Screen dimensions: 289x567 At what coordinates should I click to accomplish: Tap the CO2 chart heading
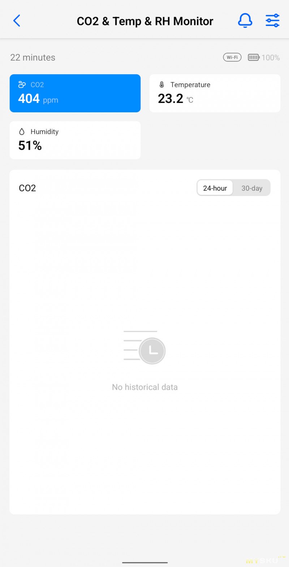tap(27, 188)
